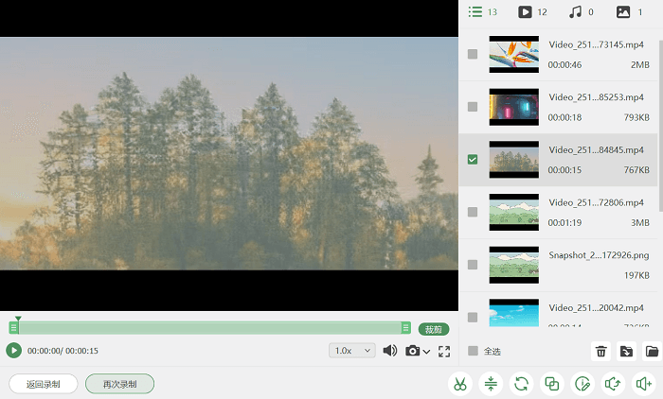663x399 pixels.
Task: Take a snapshot with camera icon
Action: pos(412,351)
